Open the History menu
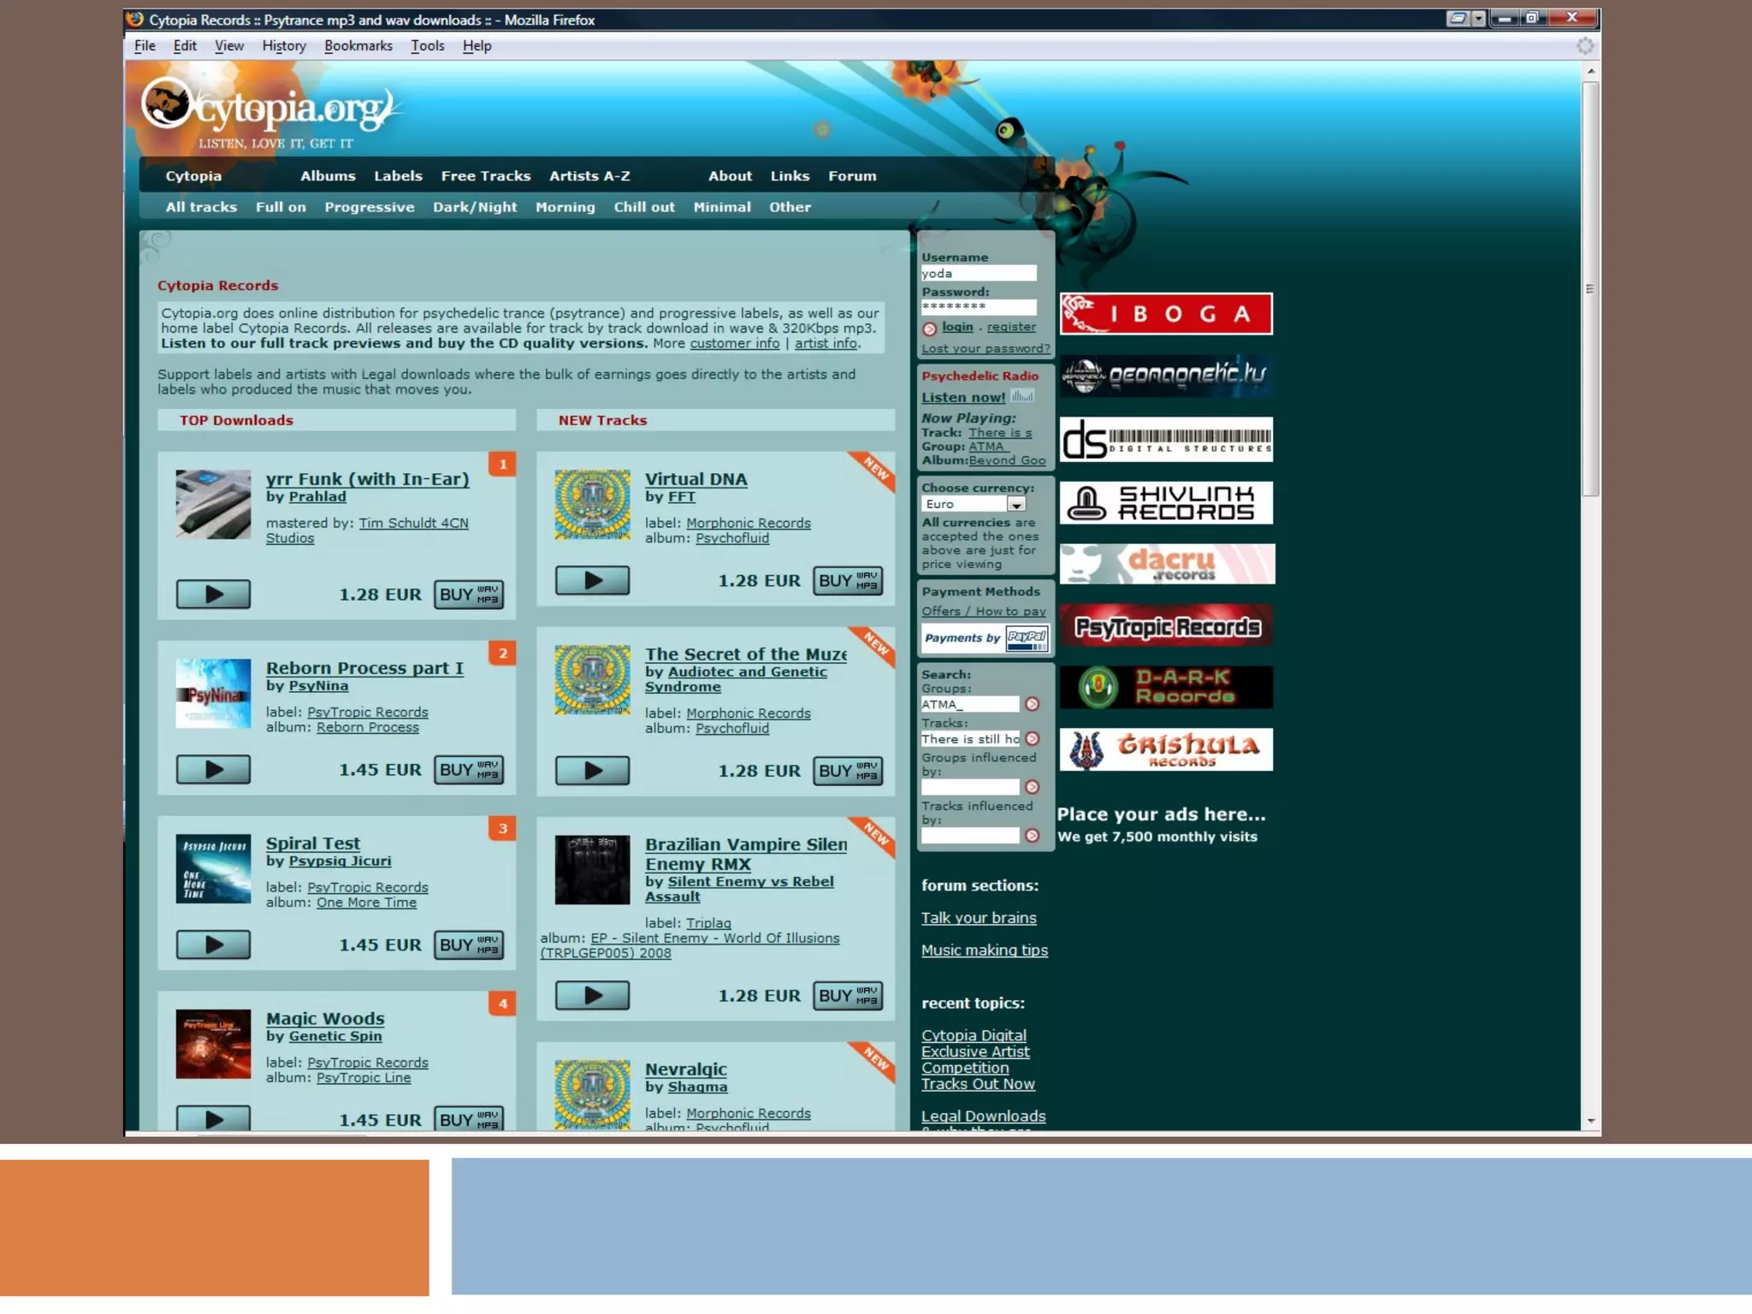The height and width of the screenshot is (1314, 1752). (283, 45)
